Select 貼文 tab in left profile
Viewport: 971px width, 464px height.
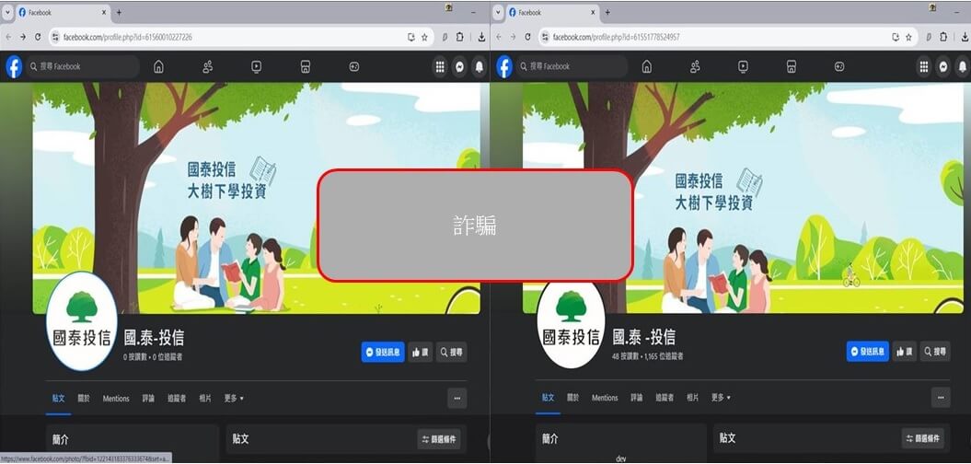coord(58,399)
